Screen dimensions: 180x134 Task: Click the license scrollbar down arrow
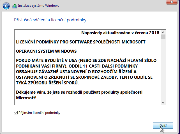click(163, 103)
